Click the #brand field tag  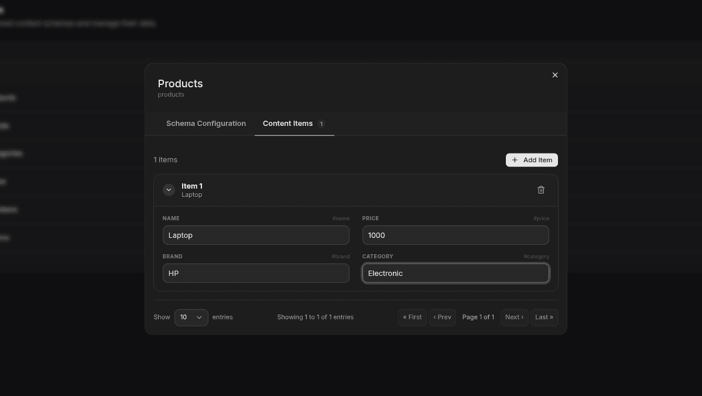(x=341, y=257)
